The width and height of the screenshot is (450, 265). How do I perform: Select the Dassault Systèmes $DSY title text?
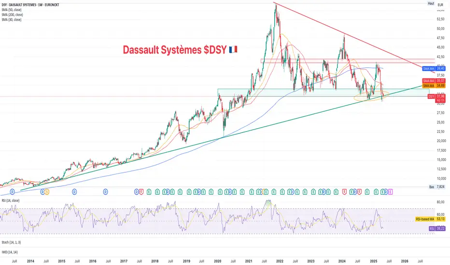pos(175,50)
